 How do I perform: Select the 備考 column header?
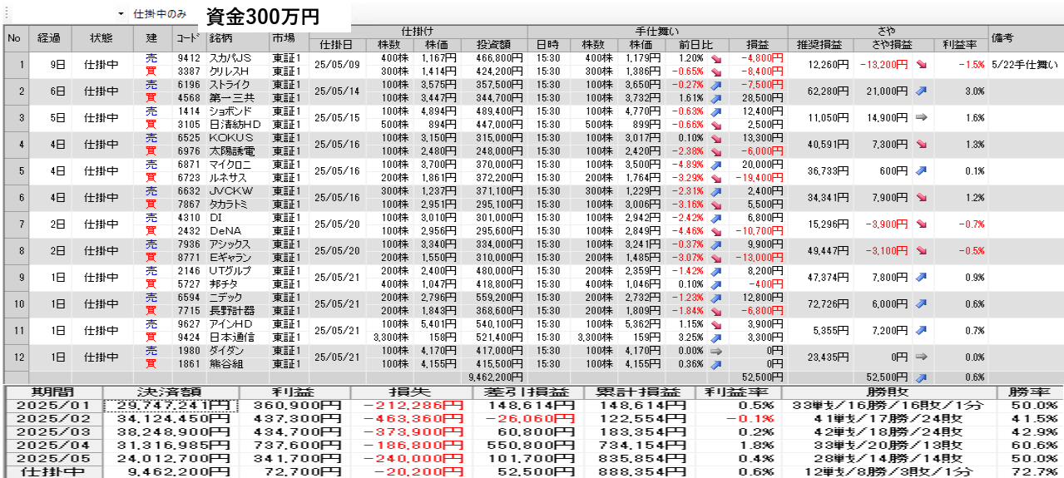[x=1025, y=37]
